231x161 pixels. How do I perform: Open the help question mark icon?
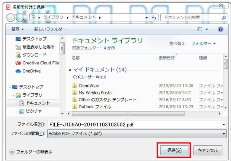(220, 29)
